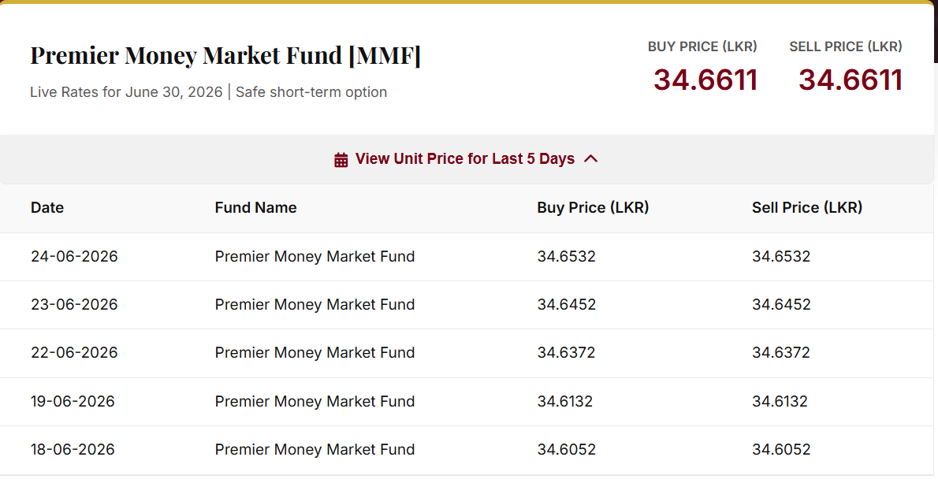Click View Unit Price for Last 5 Days
938x483 pixels.
(465, 158)
